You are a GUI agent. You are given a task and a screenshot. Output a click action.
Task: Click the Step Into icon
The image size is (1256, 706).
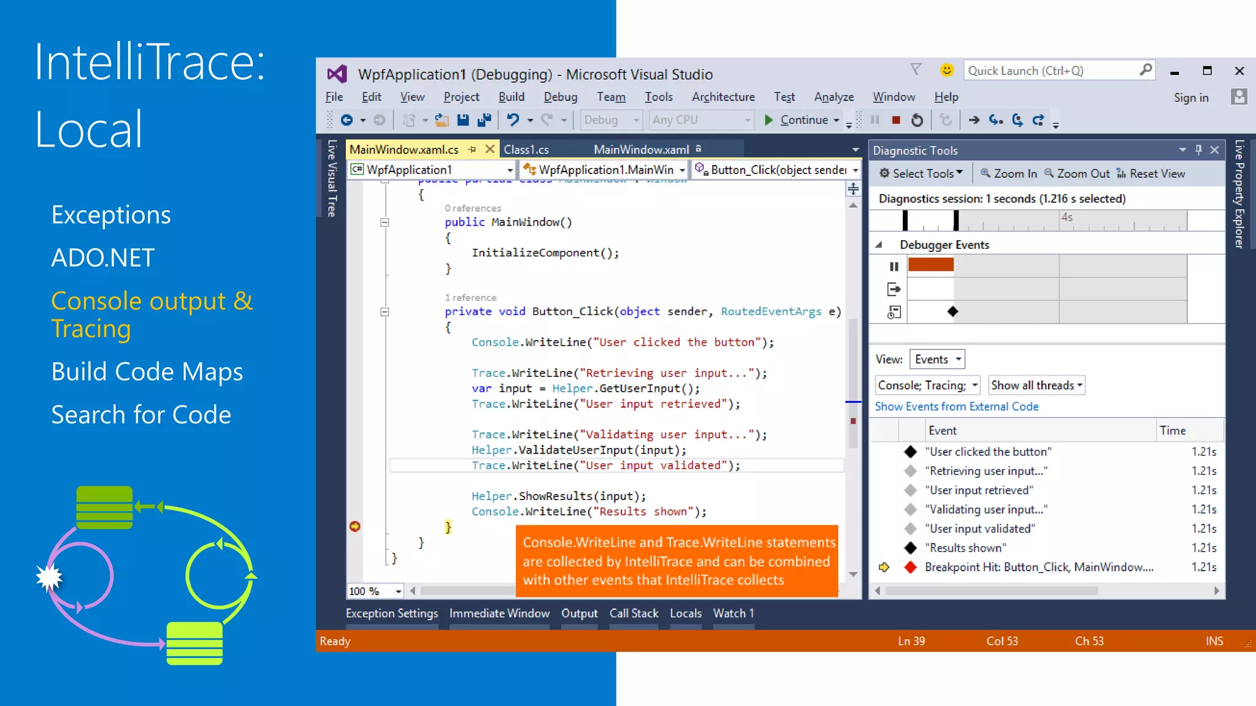[996, 120]
